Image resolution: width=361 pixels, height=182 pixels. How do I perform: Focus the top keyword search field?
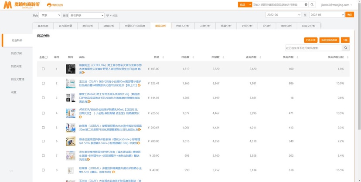point(278,5)
